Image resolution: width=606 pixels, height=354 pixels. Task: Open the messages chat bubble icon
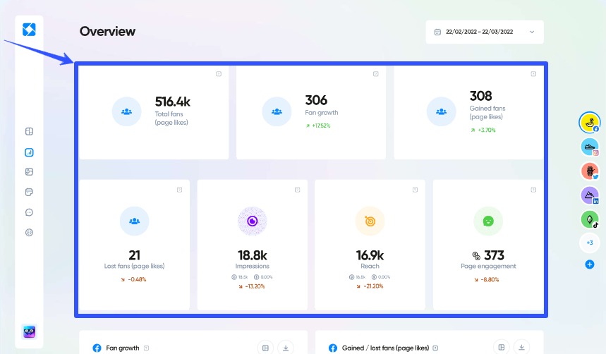click(x=29, y=212)
